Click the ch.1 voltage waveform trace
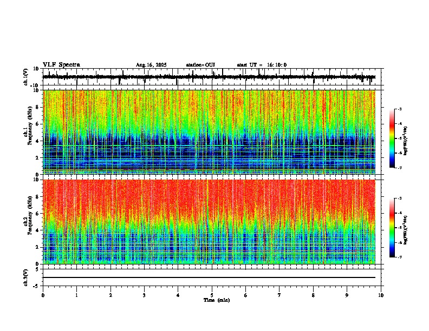Image resolution: width=429 pixels, height=331 pixels. tap(209, 77)
